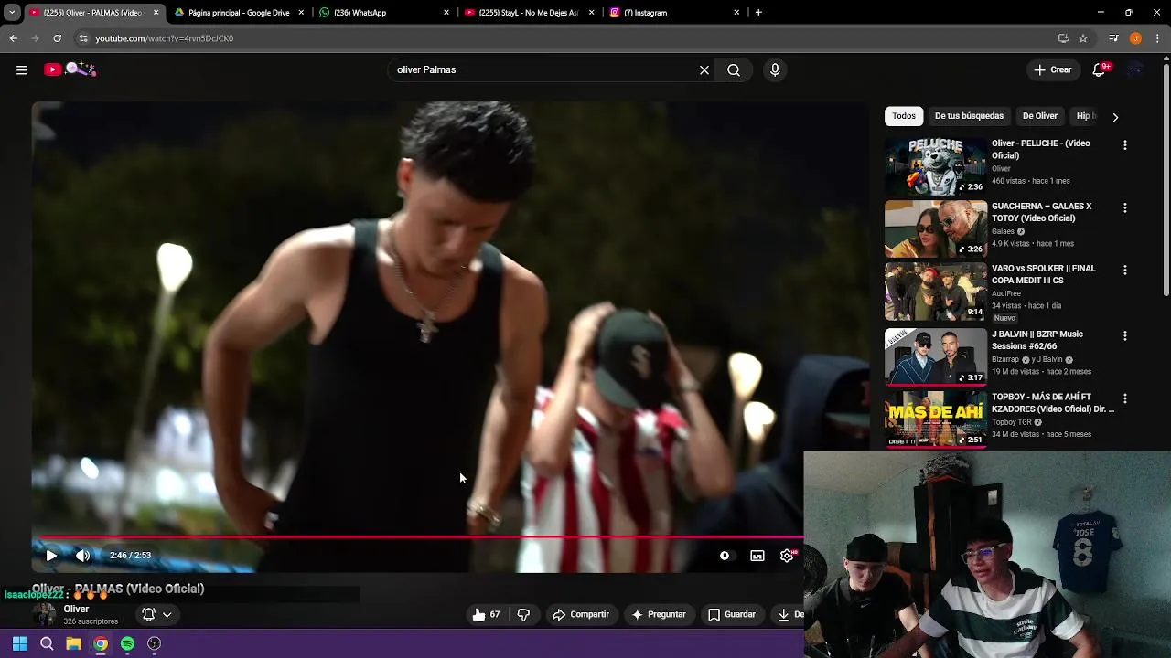This screenshot has width=1171, height=658.
Task: Dislike the video with thumbs down
Action: tap(523, 614)
